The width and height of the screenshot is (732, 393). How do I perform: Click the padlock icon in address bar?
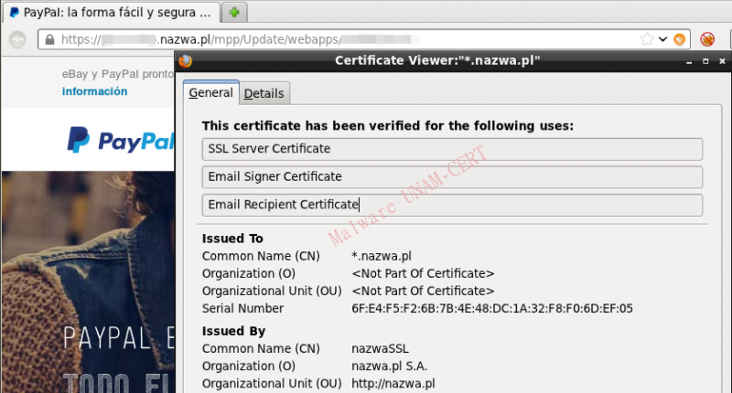tap(48, 39)
